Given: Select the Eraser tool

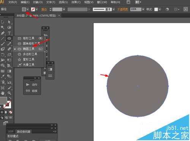Looking at the screenshot, I should 9,49.
